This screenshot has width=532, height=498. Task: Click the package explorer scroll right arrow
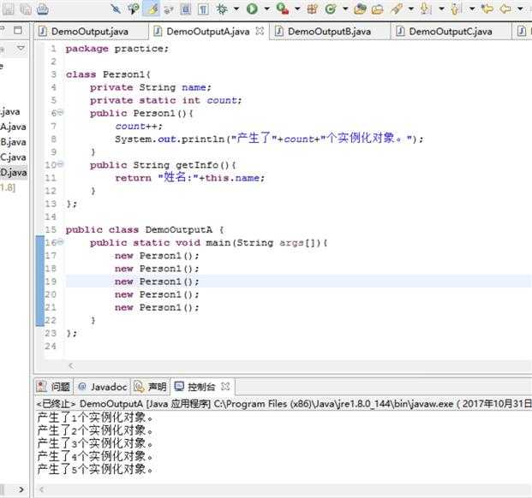(x=21, y=489)
